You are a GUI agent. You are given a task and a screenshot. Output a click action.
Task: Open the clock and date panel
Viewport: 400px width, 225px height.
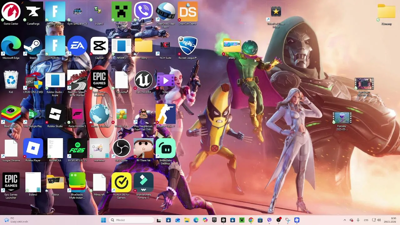[390, 220]
